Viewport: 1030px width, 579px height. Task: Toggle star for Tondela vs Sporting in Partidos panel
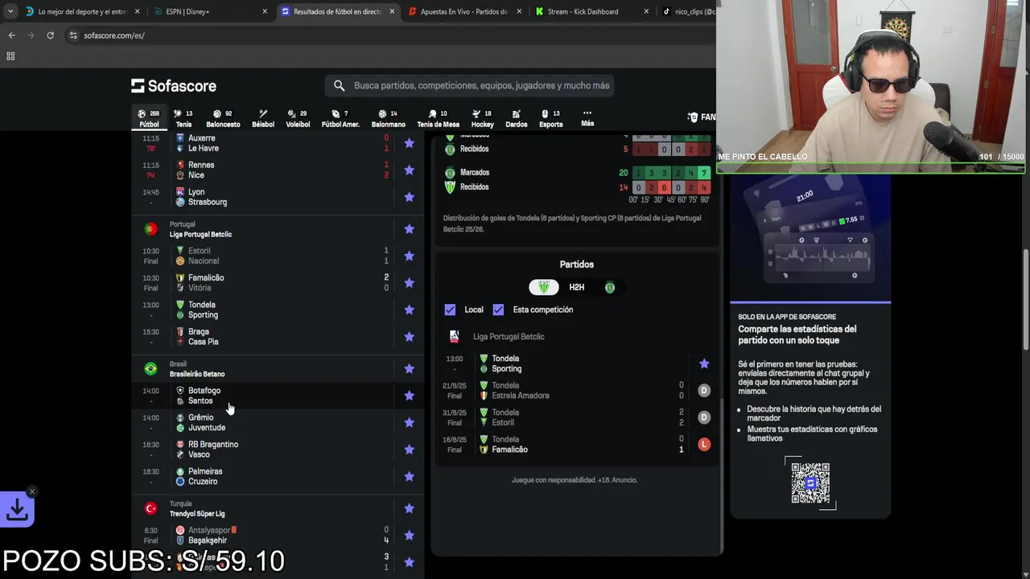click(x=704, y=363)
